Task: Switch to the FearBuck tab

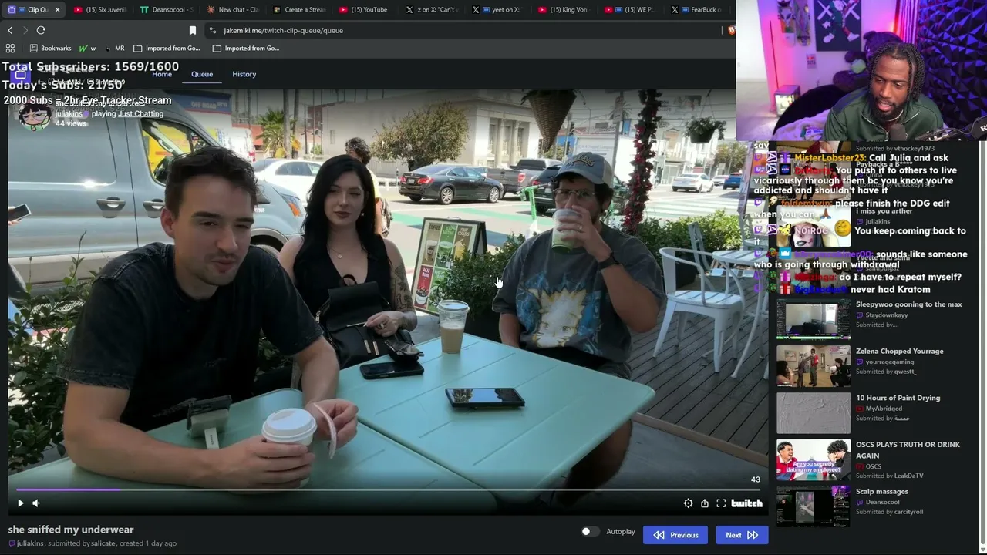Action: pos(698,10)
